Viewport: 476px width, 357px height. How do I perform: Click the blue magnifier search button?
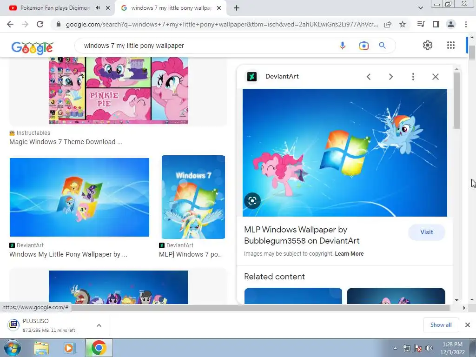pyautogui.click(x=382, y=46)
